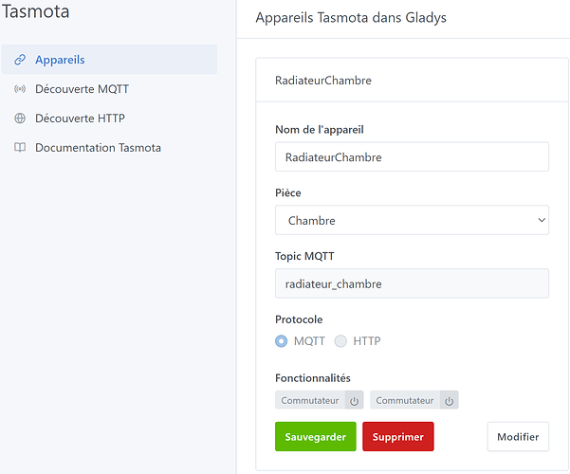
Task: Focus the Nom de l'appareil input field
Action: [412, 156]
